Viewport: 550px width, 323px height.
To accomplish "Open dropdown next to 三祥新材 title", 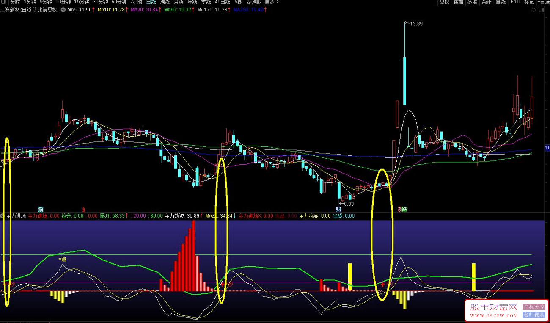I will (63, 10).
